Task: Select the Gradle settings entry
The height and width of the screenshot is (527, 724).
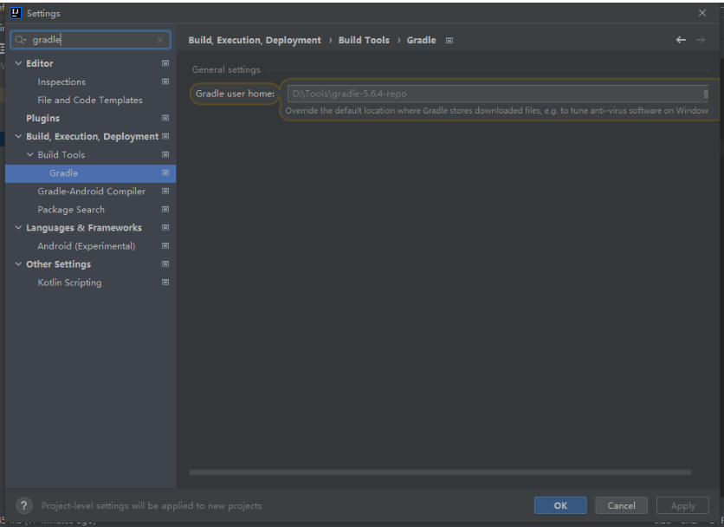Action: (64, 172)
